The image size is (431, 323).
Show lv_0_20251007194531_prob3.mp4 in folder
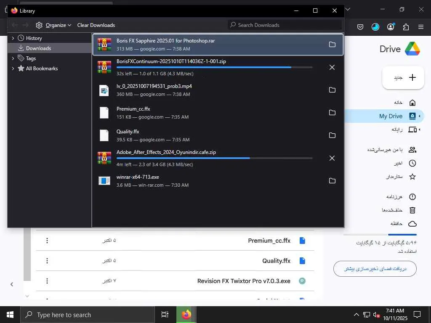pyautogui.click(x=332, y=90)
